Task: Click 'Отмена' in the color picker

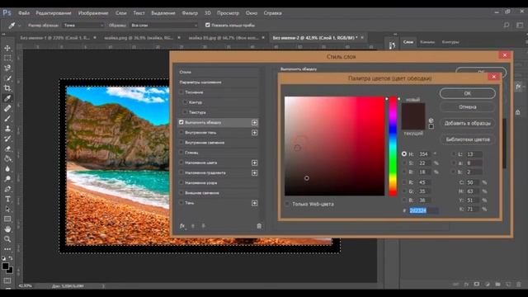Action: point(468,106)
